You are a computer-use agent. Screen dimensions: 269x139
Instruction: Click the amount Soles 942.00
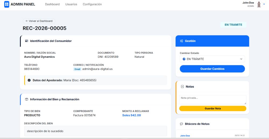132,115
